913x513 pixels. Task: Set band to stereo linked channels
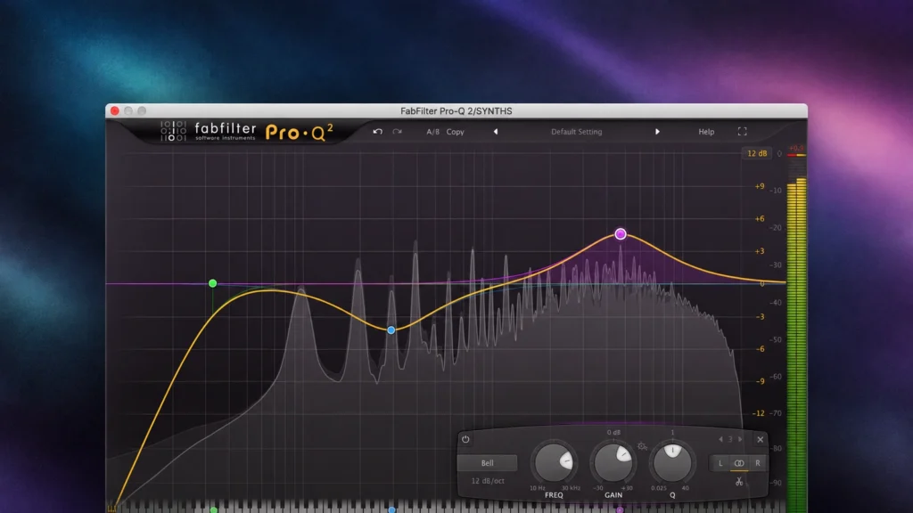pyautogui.click(x=739, y=463)
